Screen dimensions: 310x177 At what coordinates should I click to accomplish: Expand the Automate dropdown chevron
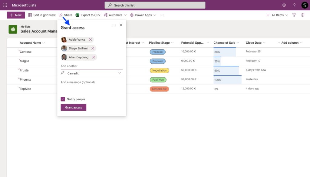click(x=125, y=15)
